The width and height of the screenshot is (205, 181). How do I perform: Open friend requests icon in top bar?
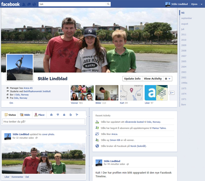point(24,4)
